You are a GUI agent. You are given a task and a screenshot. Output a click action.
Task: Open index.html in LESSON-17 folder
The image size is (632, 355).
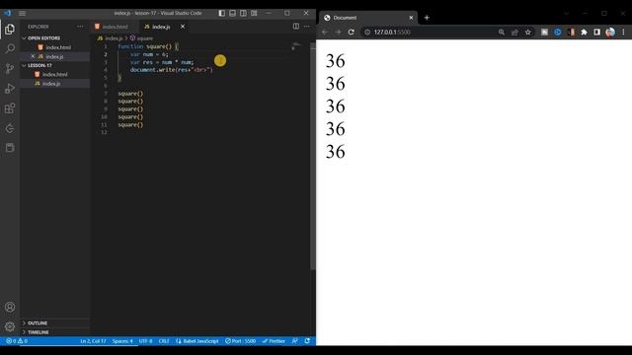[55, 75]
